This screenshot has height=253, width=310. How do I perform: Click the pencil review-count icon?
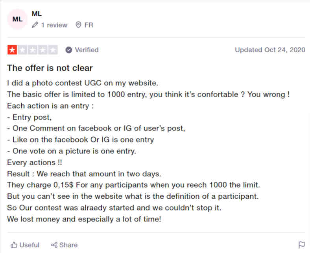35,25
